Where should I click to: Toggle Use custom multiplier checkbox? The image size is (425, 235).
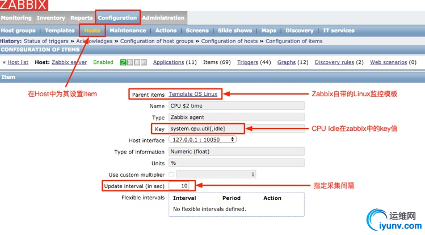point(171,174)
